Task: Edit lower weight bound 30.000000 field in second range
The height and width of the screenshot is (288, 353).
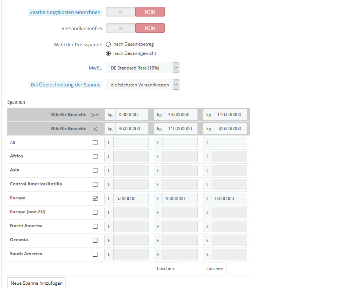Action: (x=181, y=115)
